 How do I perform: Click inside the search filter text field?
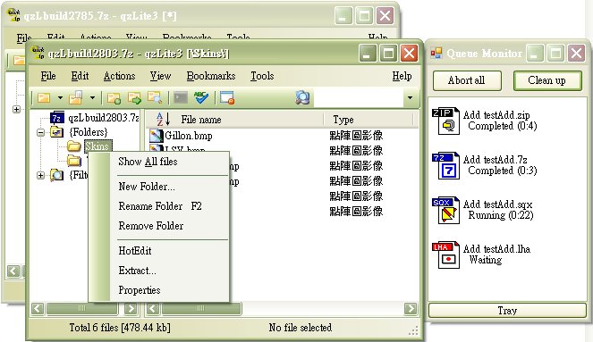(x=358, y=98)
